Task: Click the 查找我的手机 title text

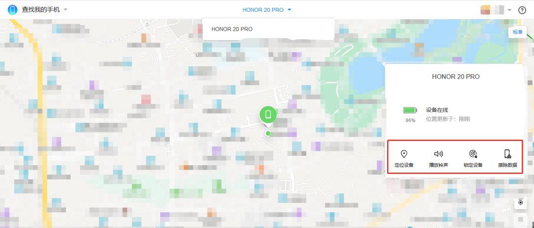Action: click(41, 10)
